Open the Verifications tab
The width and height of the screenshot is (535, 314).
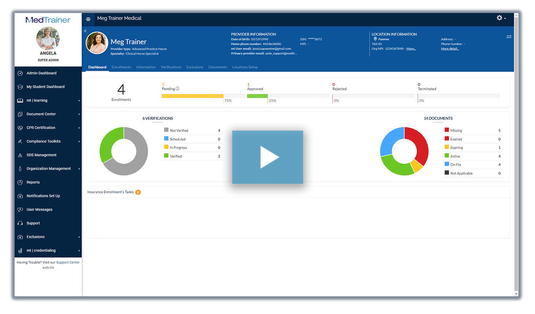coord(171,67)
